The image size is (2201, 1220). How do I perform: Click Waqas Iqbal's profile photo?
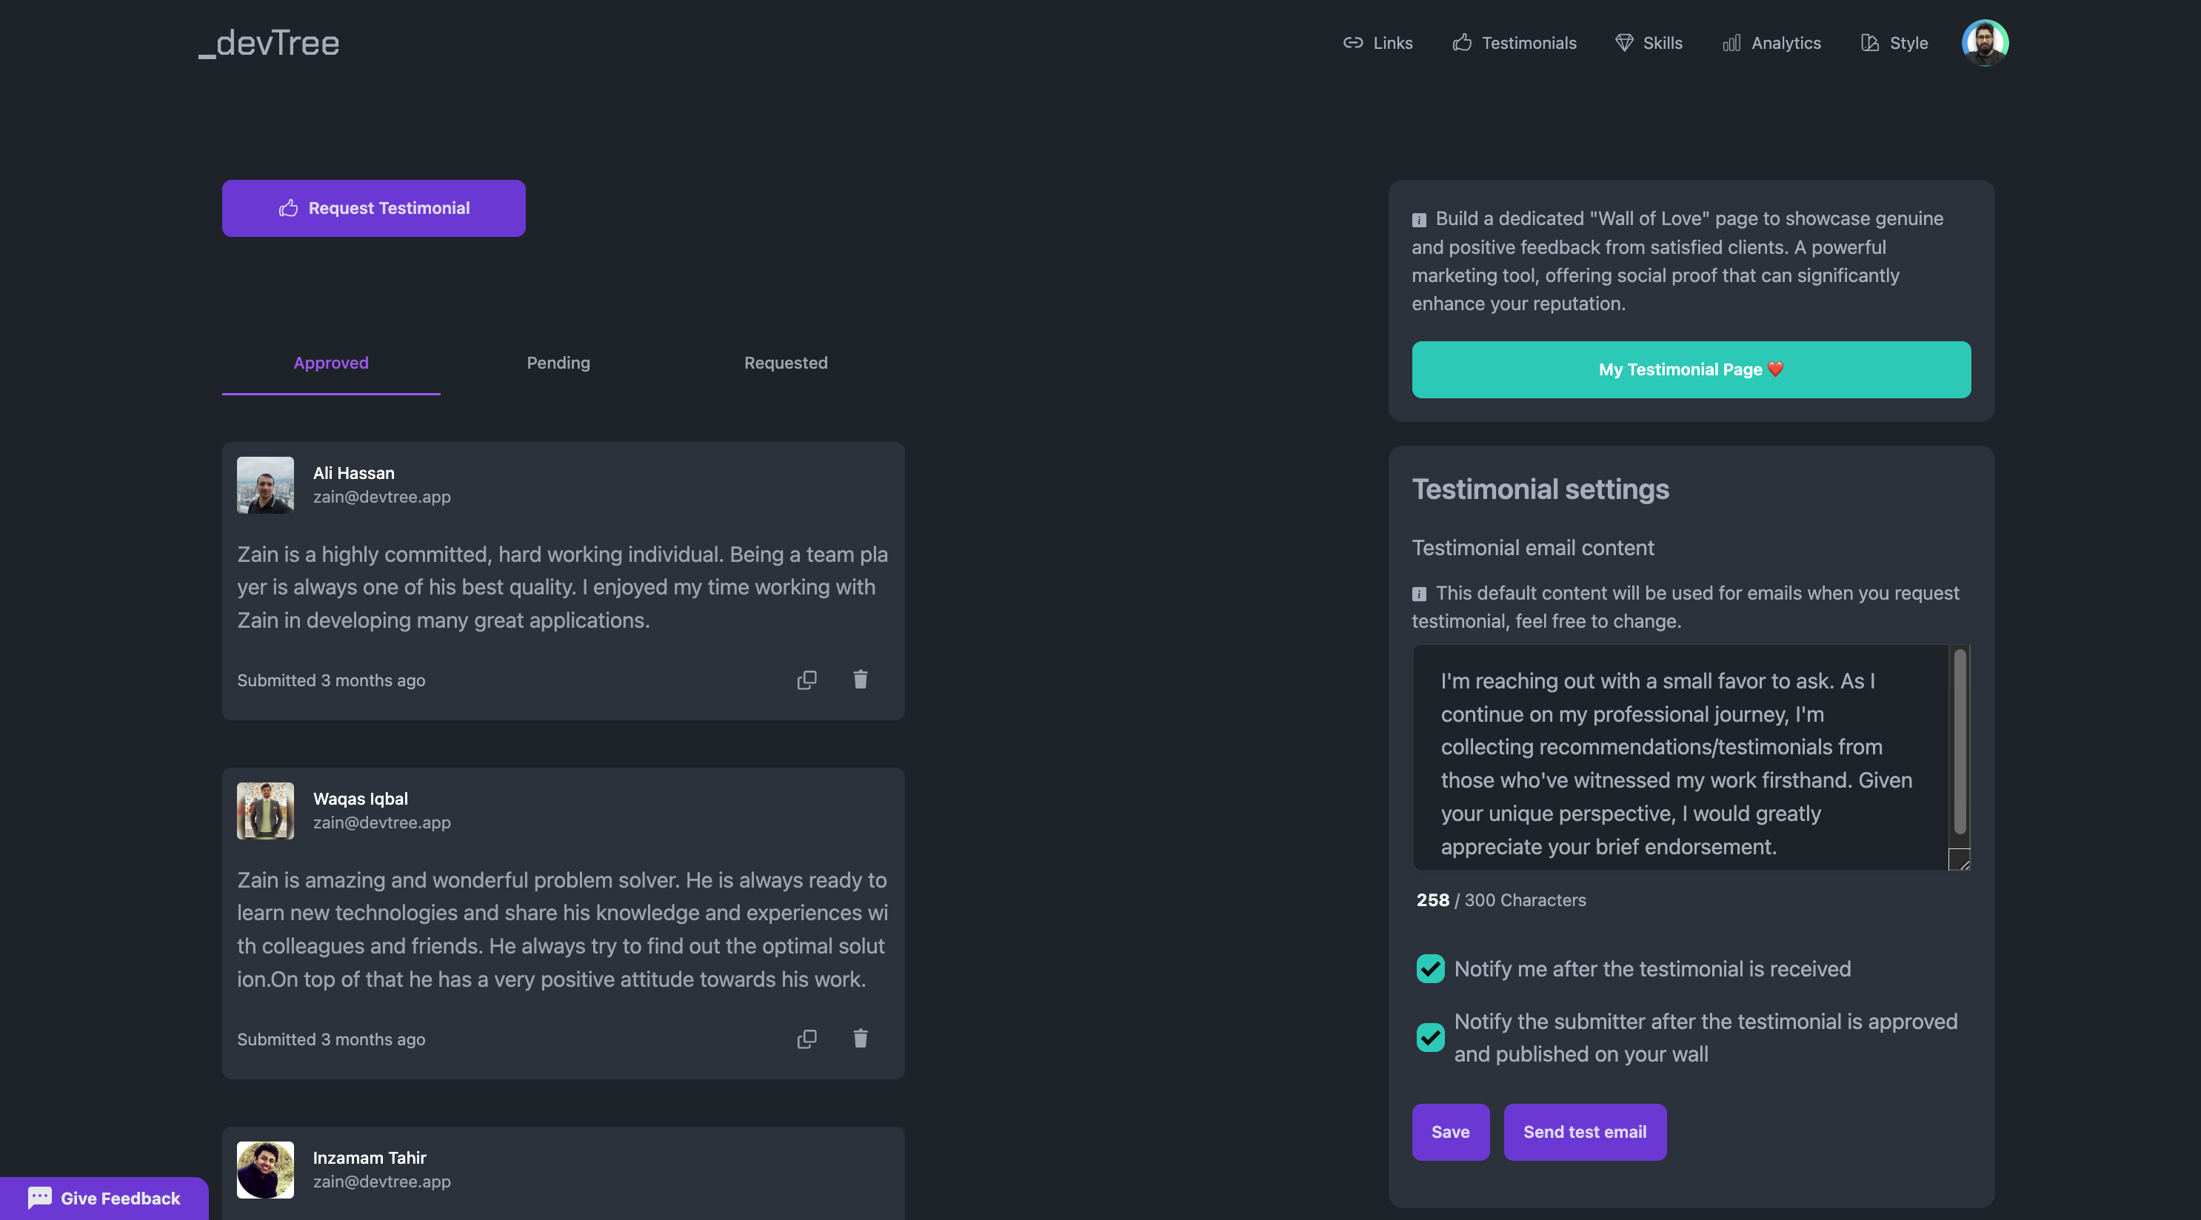pyautogui.click(x=265, y=810)
